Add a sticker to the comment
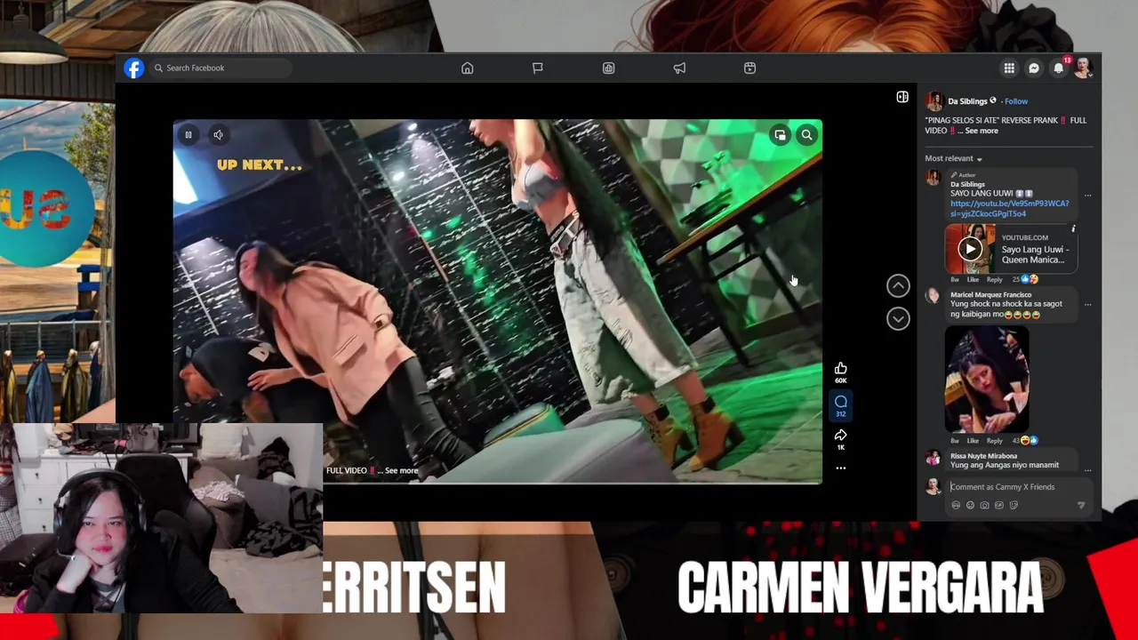Screen dimensions: 1138x640 coord(1013,505)
